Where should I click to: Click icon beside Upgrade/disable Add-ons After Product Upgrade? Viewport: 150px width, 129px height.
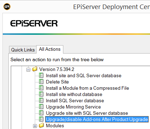point(41,119)
